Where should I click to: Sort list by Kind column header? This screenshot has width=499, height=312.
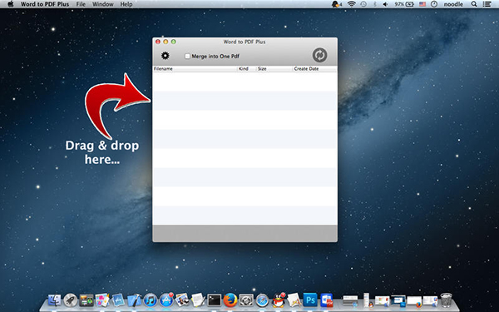pos(247,69)
